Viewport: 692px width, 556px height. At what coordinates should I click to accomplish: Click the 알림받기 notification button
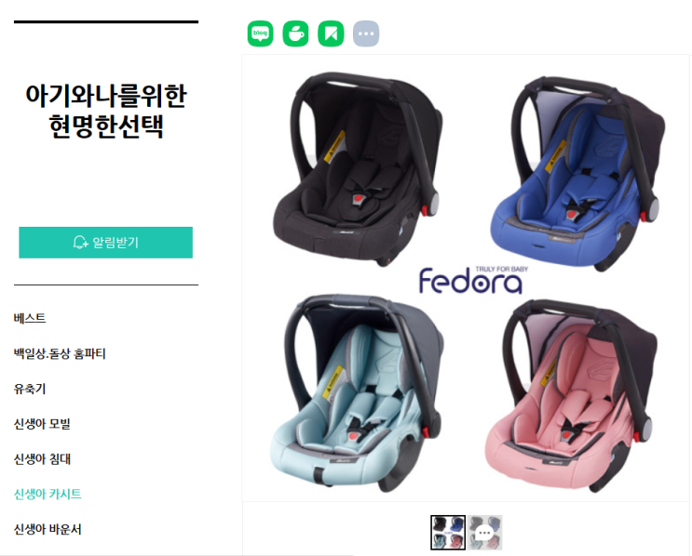point(105,243)
